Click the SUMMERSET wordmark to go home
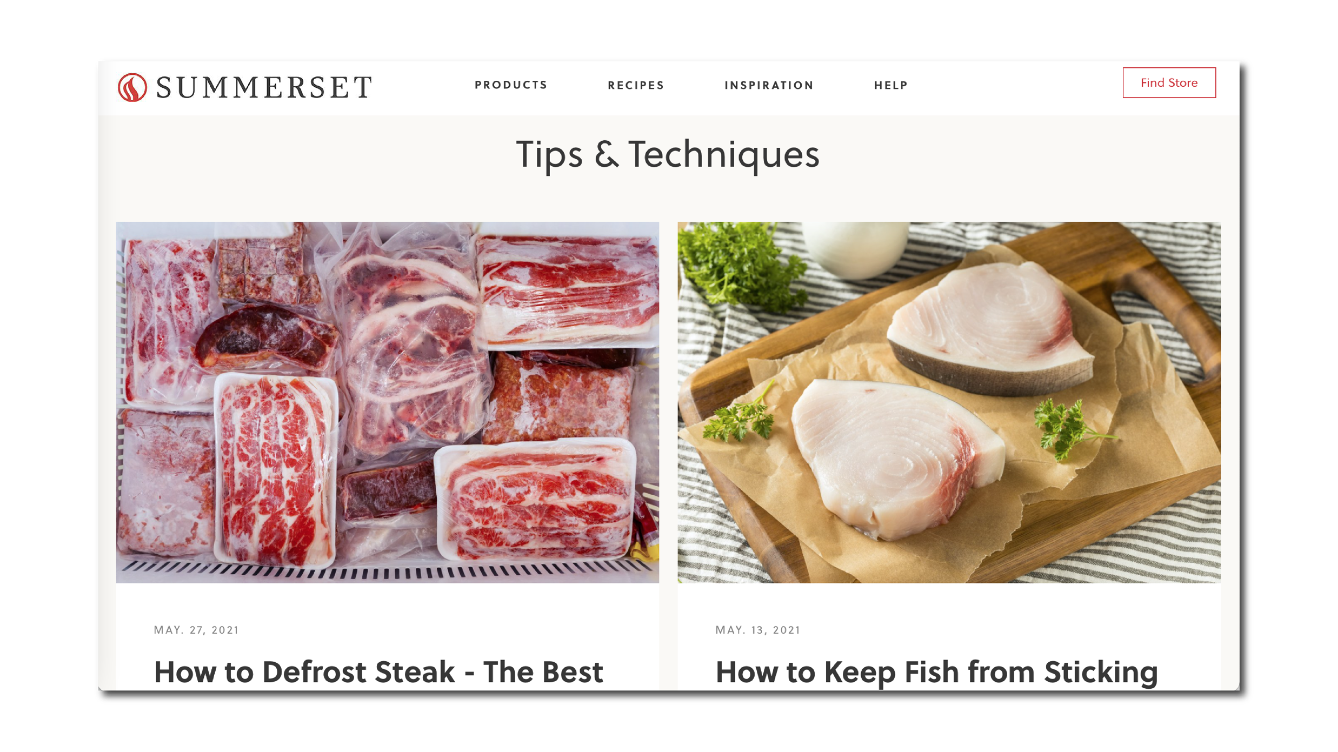Image resolution: width=1338 pixels, height=752 pixels. (264, 87)
